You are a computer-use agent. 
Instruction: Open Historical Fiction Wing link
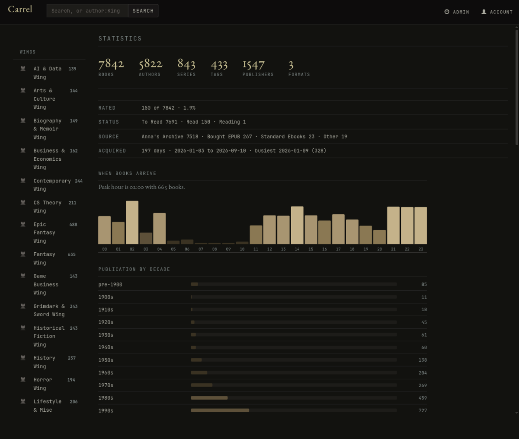click(49, 336)
